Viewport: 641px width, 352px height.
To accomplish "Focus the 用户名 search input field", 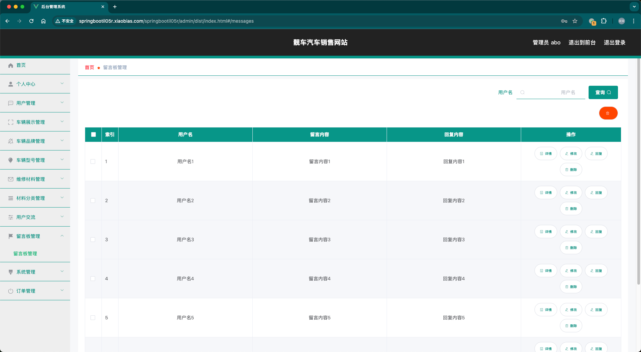I will coord(551,92).
